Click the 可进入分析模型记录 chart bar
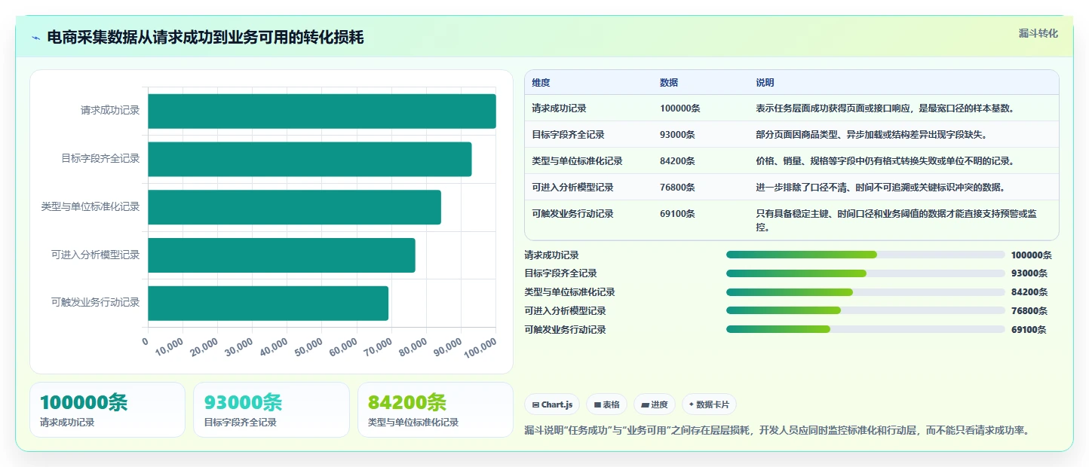This screenshot has height=467, width=1089. click(282, 255)
